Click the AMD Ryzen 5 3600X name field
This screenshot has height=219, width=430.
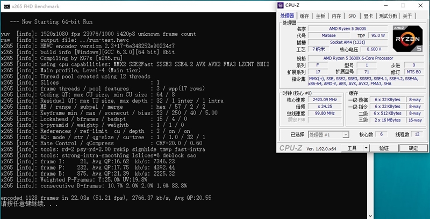(x=348, y=29)
